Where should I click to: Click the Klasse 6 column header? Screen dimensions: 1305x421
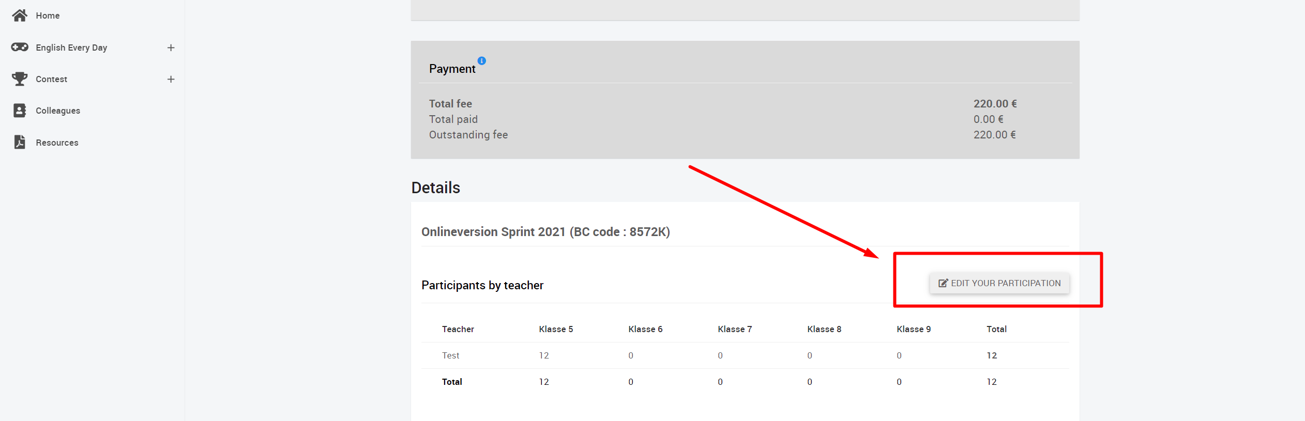pyautogui.click(x=645, y=329)
